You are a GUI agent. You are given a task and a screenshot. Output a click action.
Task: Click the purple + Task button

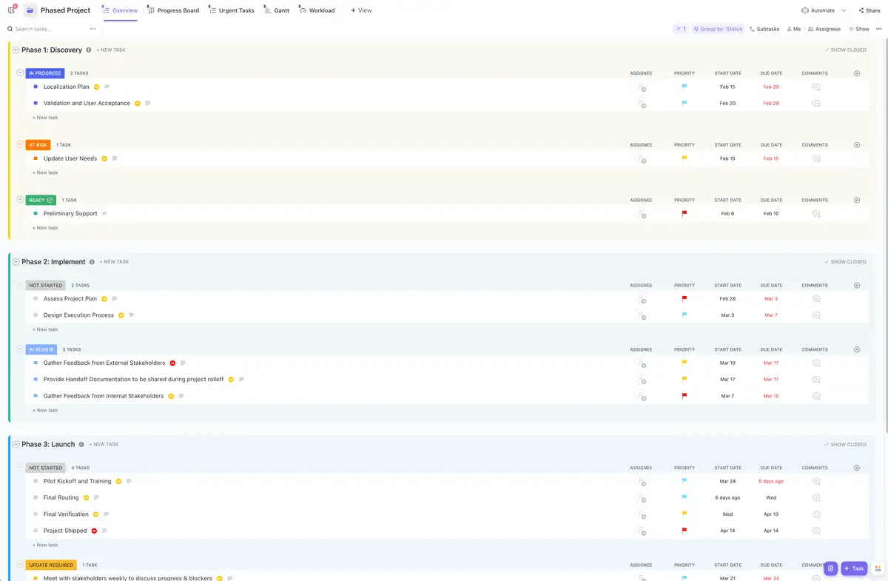(854, 568)
